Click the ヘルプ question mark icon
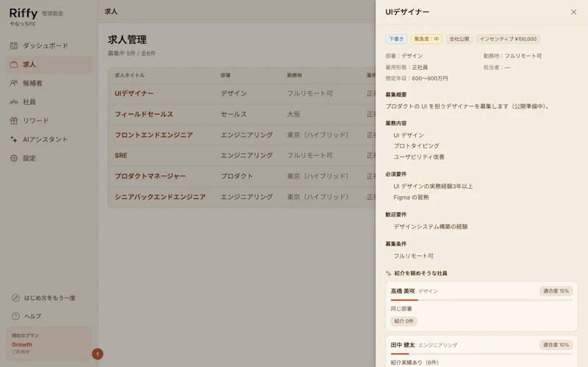This screenshot has height=367, width=588. pyautogui.click(x=15, y=316)
